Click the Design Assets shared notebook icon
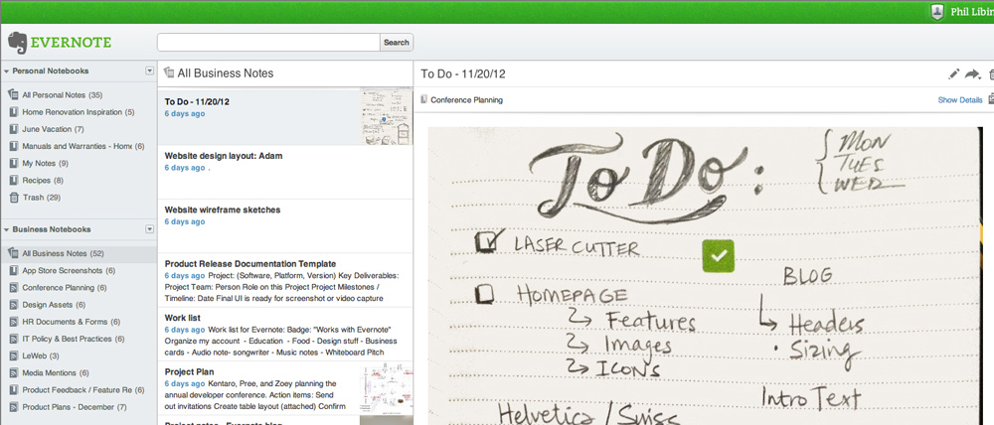 point(14,305)
